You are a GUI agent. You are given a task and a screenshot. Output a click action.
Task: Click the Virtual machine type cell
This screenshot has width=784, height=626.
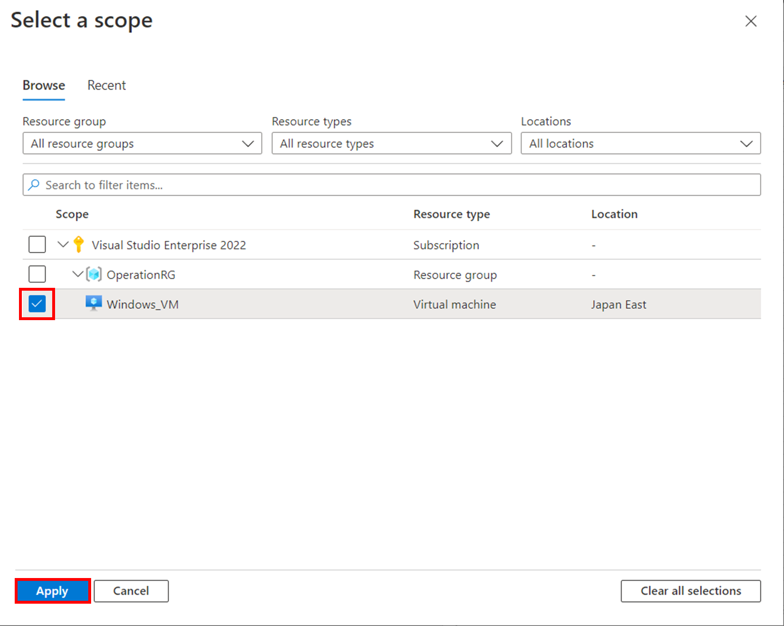[455, 304]
